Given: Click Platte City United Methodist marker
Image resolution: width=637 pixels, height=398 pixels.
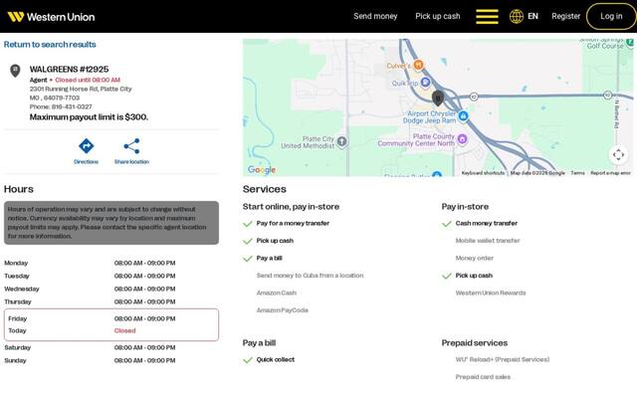Looking at the screenshot, I should (342, 141).
